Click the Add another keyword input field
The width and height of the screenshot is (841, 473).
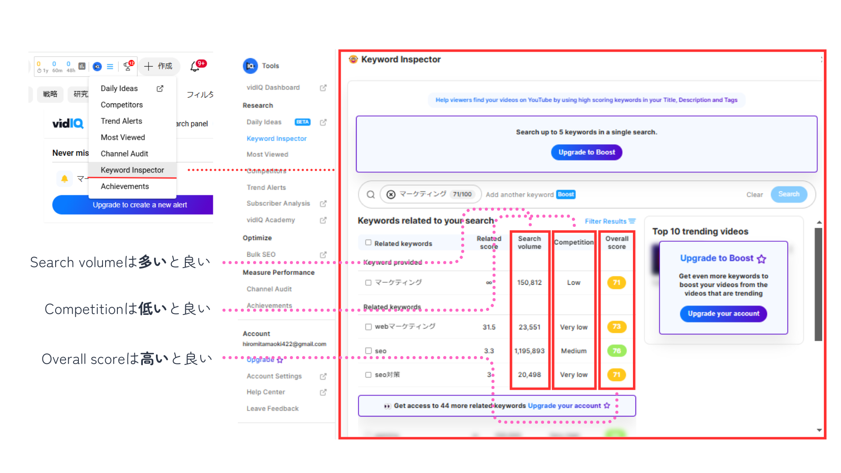pos(519,194)
